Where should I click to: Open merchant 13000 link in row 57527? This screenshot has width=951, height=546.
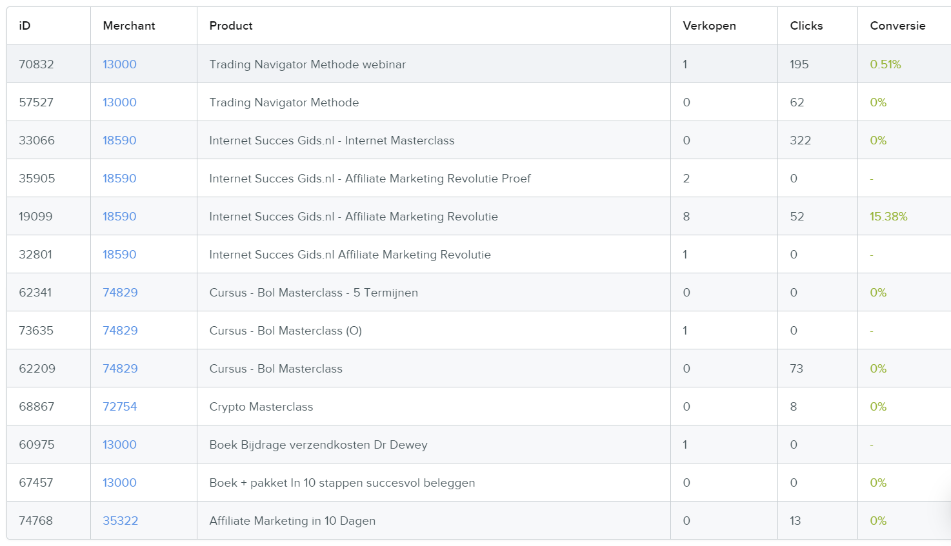(x=119, y=102)
